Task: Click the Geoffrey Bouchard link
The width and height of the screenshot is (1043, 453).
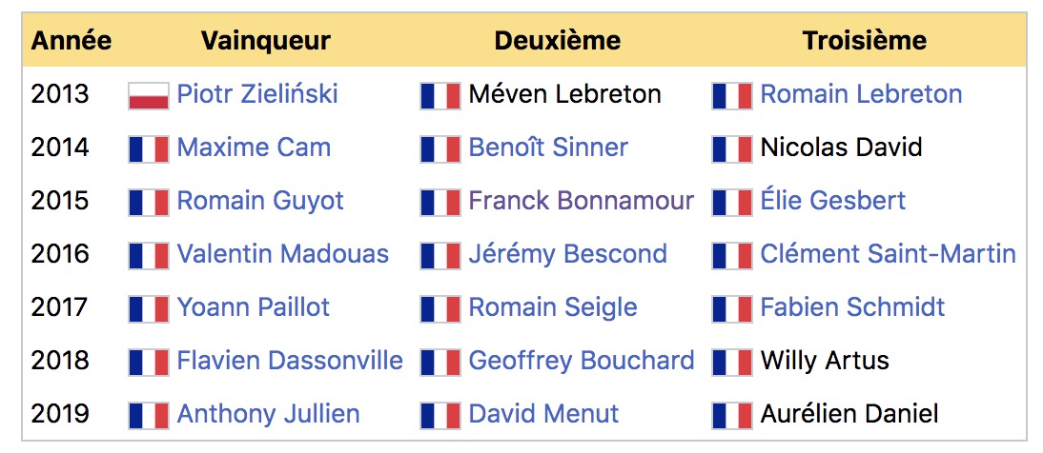Action: [582, 361]
